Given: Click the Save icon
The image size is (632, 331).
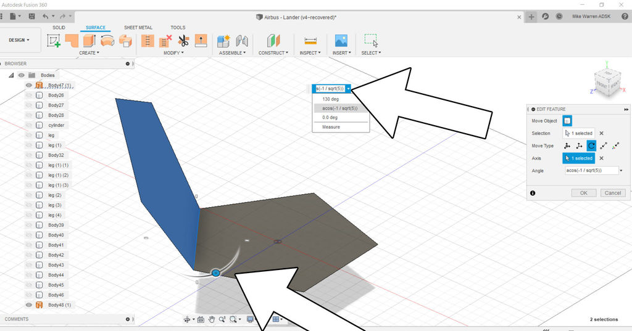Looking at the screenshot, I should pyautogui.click(x=32, y=17).
